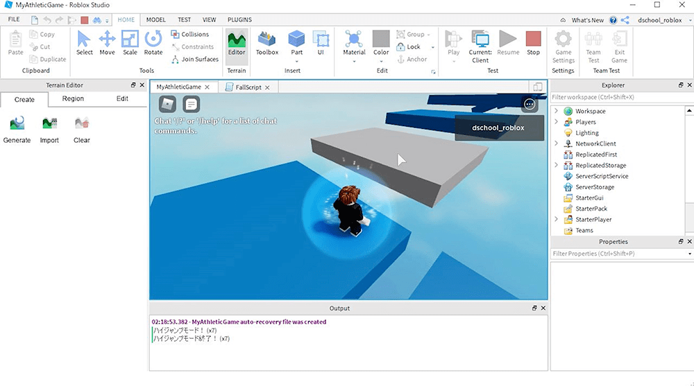Click Cut in Clipboard group
694x386 pixels.
coord(40,46)
